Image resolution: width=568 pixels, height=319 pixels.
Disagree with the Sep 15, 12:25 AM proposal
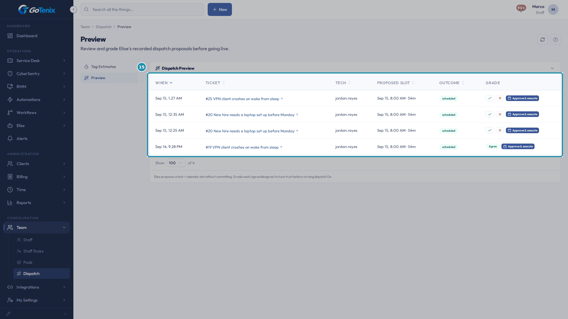[x=500, y=130]
